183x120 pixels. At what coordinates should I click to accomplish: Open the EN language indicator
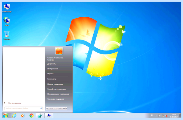pos(152,115)
